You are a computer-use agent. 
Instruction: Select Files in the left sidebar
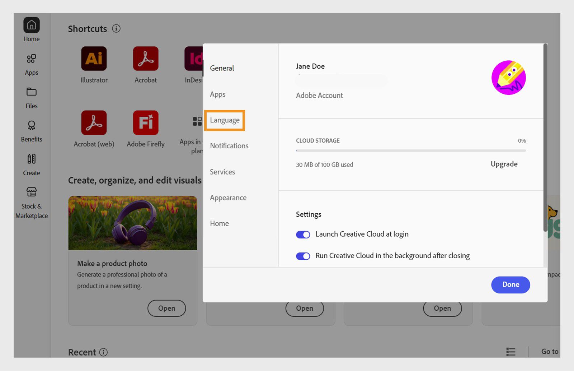(x=31, y=97)
